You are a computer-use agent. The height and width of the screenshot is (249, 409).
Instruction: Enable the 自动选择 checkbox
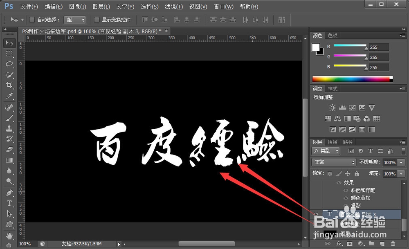[32, 20]
